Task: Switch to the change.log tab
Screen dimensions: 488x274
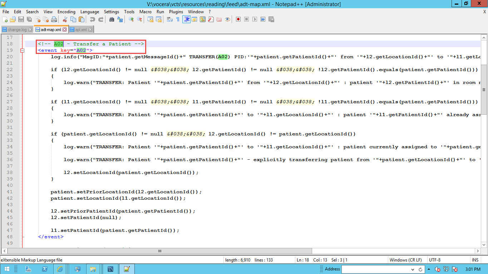Action: [x=16, y=30]
